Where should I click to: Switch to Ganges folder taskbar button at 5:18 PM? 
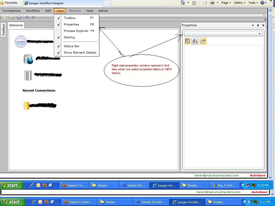(x=104, y=185)
